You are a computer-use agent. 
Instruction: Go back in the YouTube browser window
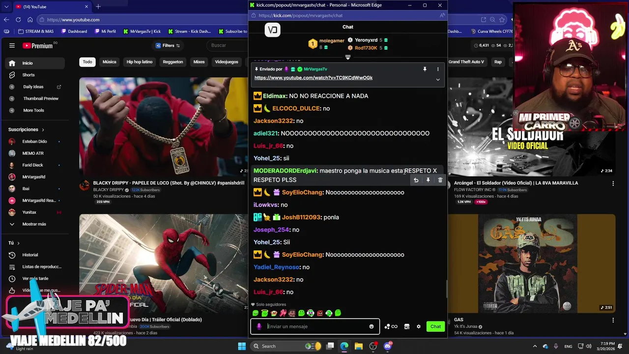click(x=6, y=20)
